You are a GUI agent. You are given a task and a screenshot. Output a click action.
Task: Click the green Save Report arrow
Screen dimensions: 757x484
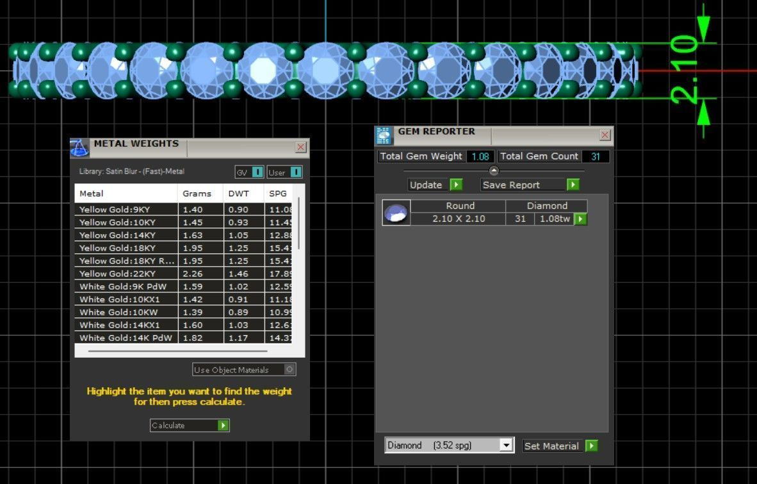coord(573,185)
